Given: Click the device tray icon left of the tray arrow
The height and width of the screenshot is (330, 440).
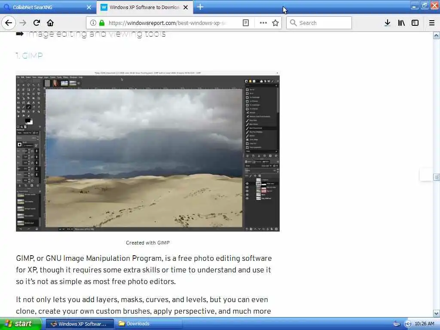Looking at the screenshot, I should pos(397,324).
